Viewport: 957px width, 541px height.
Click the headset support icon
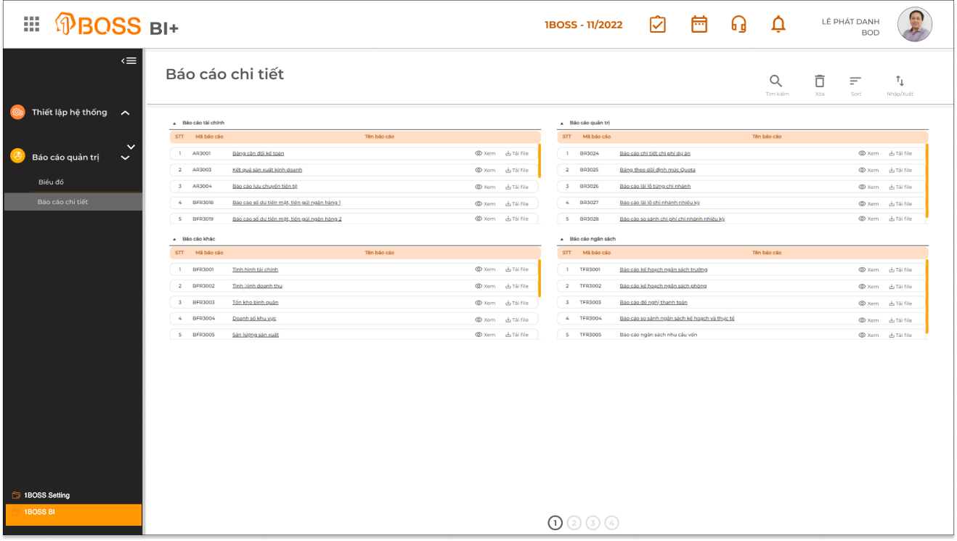(738, 24)
